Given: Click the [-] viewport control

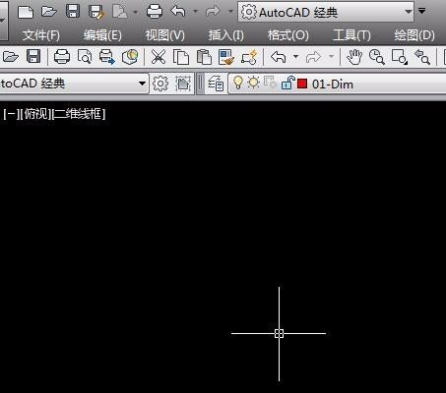Looking at the screenshot, I should pos(11,114).
